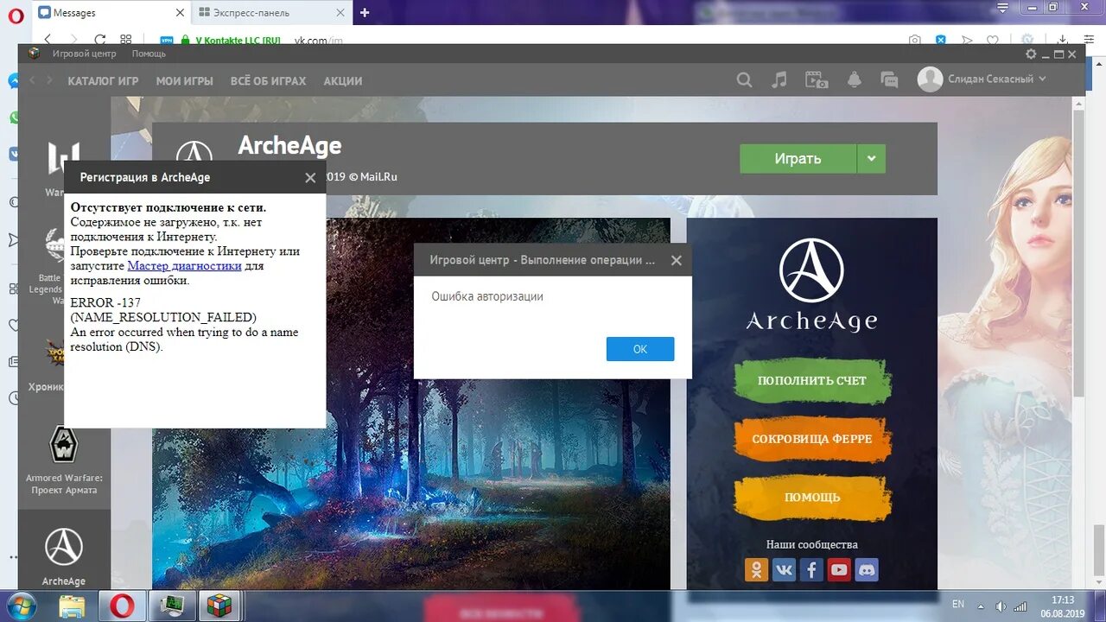Click the Opera back arrow

pyautogui.click(x=48, y=40)
